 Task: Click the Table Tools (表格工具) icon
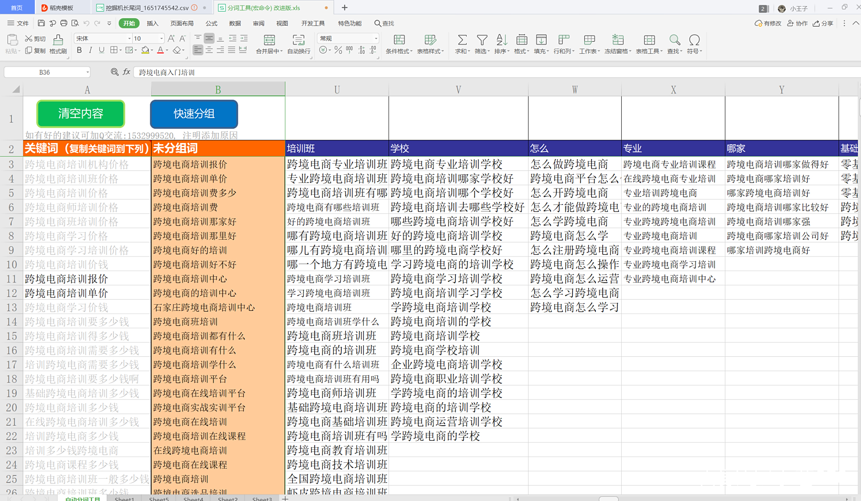[649, 40]
